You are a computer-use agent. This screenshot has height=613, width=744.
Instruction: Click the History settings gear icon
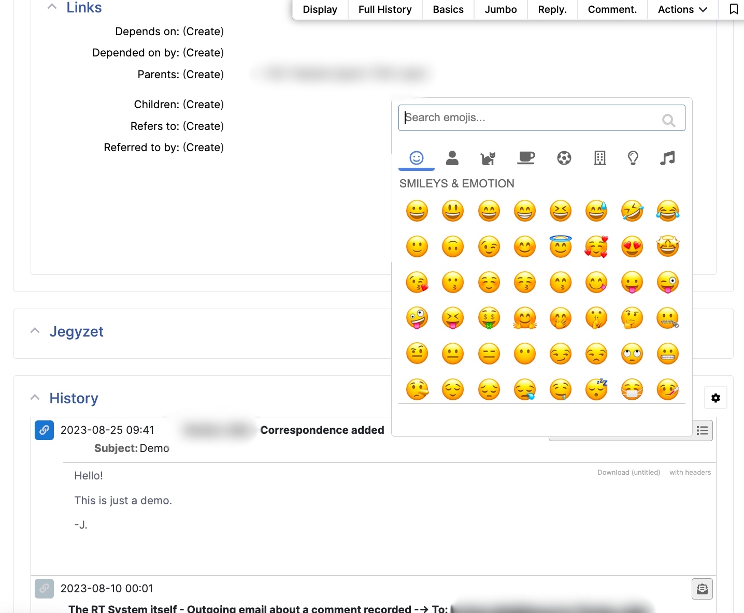pyautogui.click(x=716, y=398)
